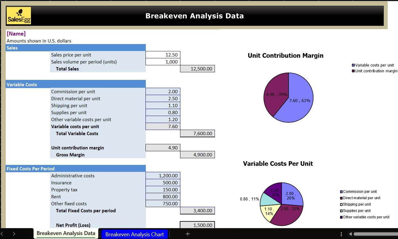Click Supplies per unit legend entry
Screen dimensions: 398x239
(x=355, y=211)
